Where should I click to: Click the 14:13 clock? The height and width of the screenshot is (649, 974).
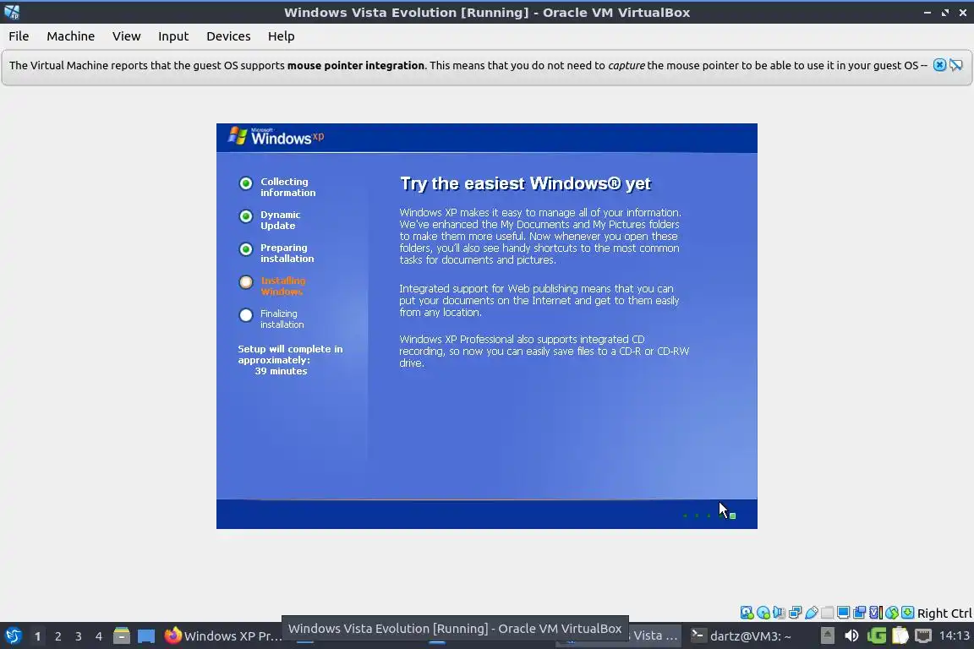coord(954,635)
